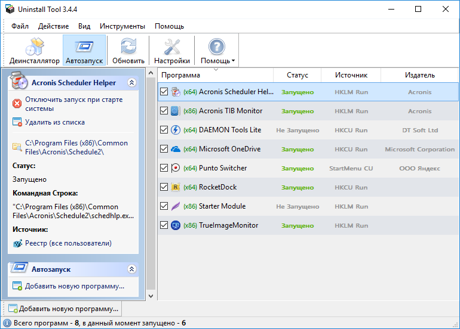The image size is (460, 329).
Task: Open the Инструменты menu
Action: click(122, 26)
